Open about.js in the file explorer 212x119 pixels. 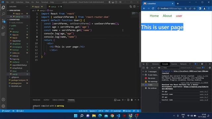(16, 32)
